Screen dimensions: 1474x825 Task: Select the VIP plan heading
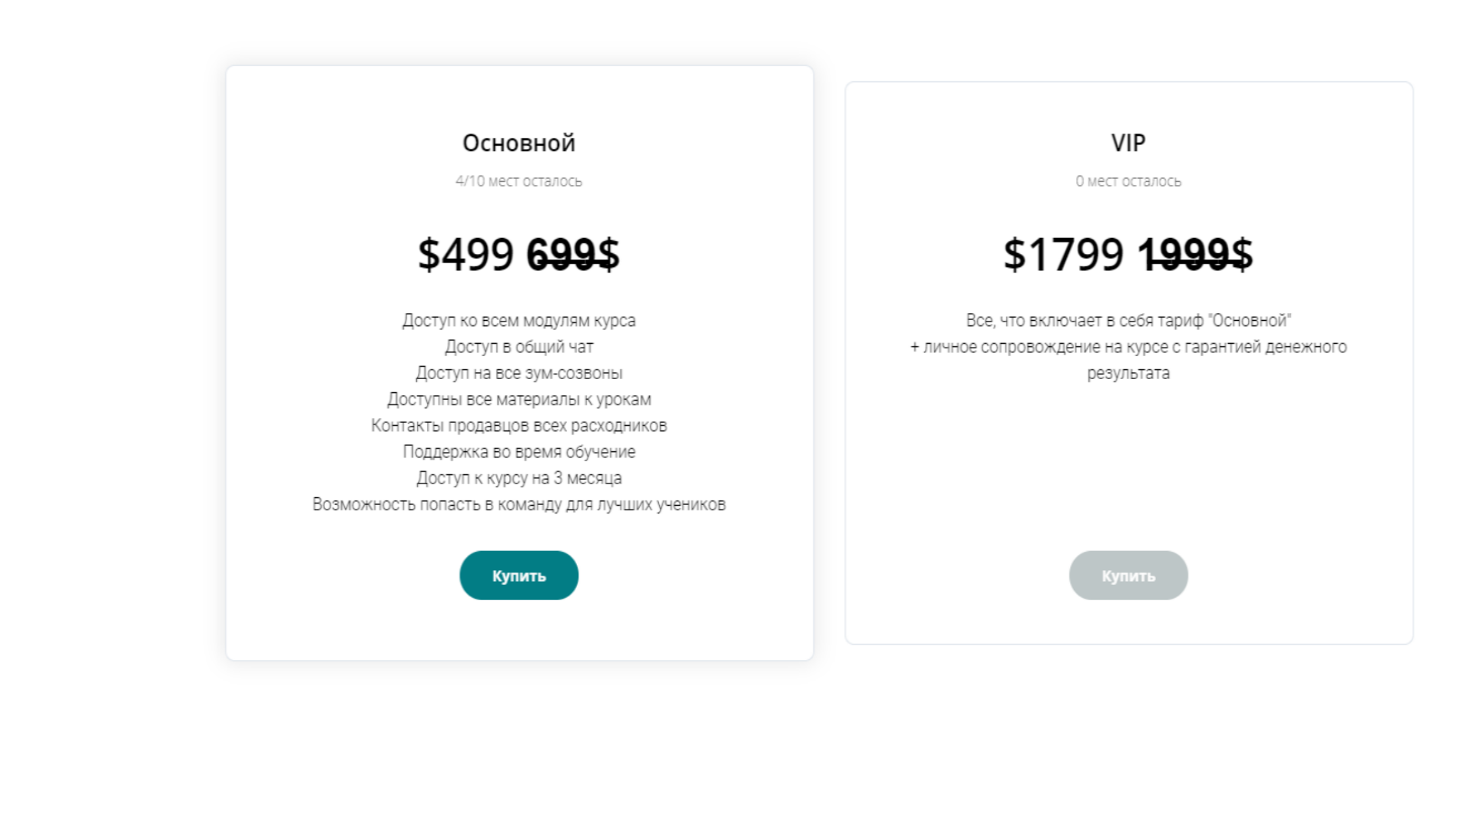tap(1128, 143)
